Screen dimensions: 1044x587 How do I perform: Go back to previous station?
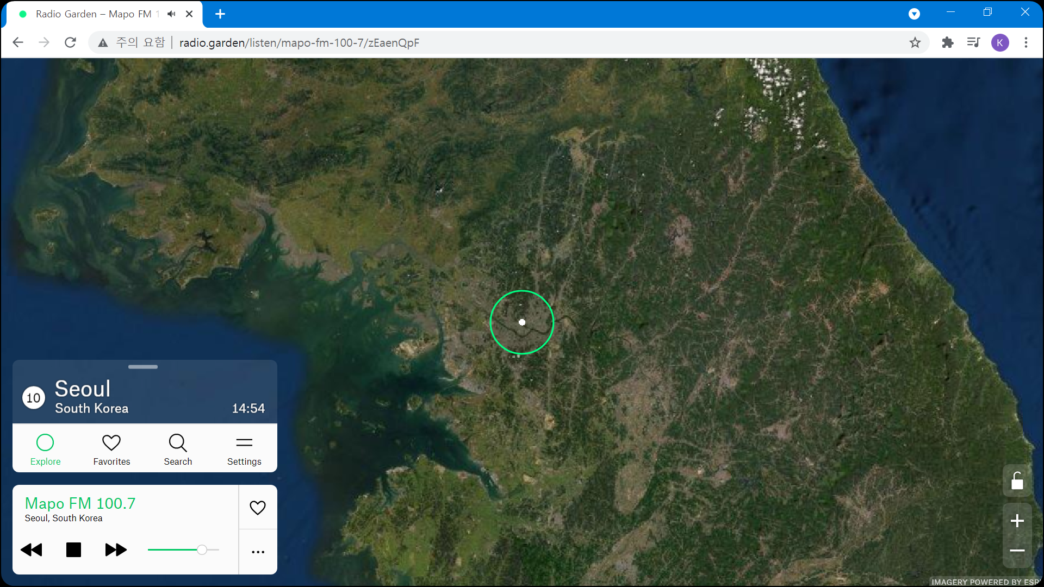click(32, 550)
